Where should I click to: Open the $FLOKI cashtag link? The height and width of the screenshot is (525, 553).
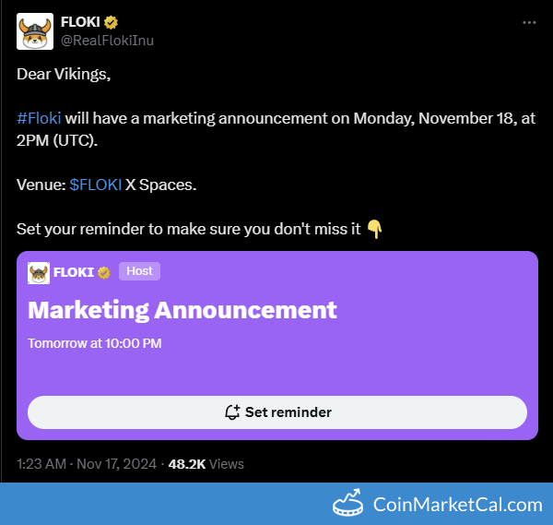(x=96, y=185)
